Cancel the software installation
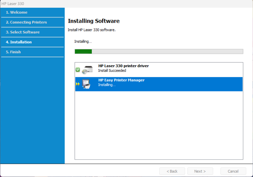253x177 pixels. point(233,171)
